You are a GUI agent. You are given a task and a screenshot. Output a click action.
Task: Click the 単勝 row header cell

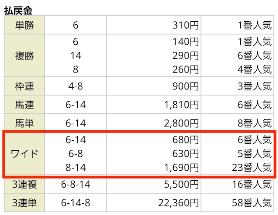24,25
